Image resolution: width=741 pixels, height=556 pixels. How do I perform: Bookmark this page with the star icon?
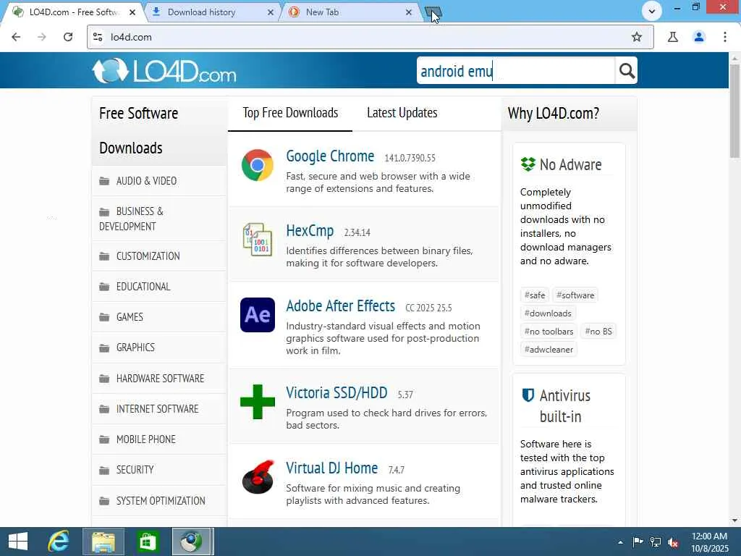pos(637,37)
